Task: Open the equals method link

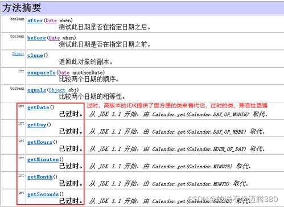Action: pyautogui.click(x=36, y=90)
